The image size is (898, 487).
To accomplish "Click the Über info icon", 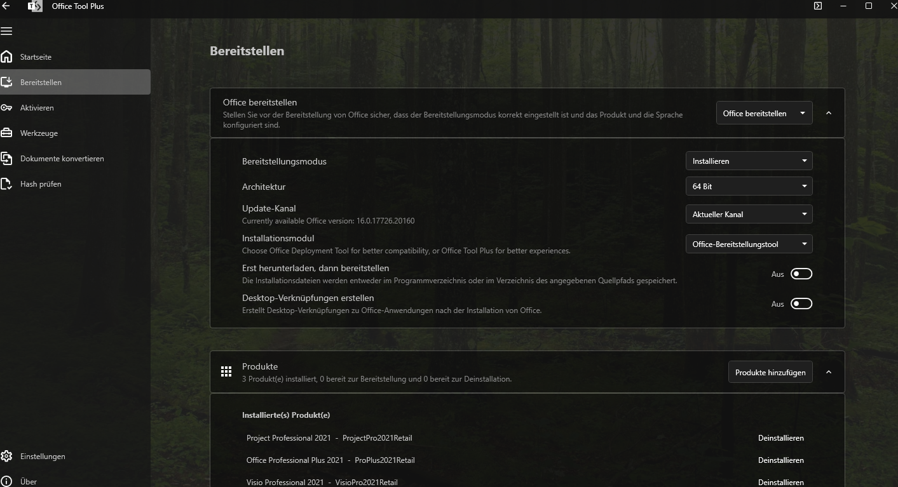I will [6, 482].
